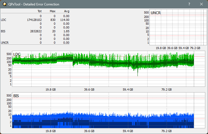The width and height of the screenshot is (208, 134).
Task: Click the LDC graph title label
Action: click(x=17, y=54)
